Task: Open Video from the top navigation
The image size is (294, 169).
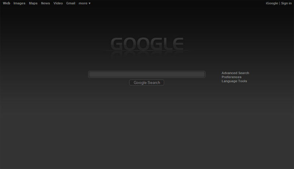Action: 58,3
